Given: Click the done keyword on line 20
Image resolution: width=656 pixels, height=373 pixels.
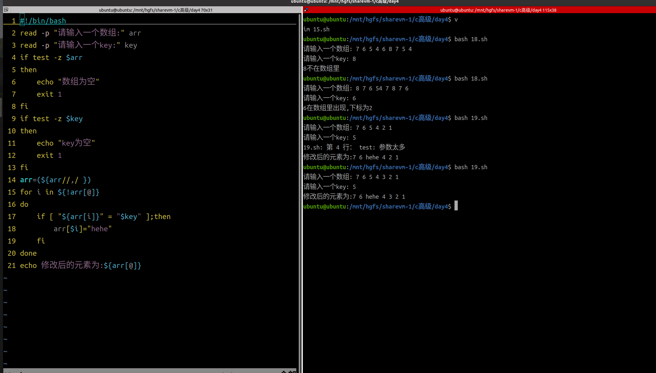Looking at the screenshot, I should pos(28,253).
